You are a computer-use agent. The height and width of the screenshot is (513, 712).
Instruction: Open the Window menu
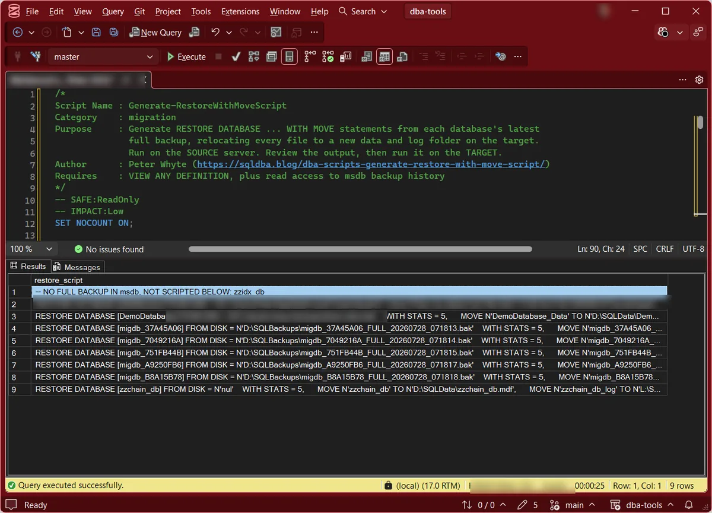coord(285,11)
